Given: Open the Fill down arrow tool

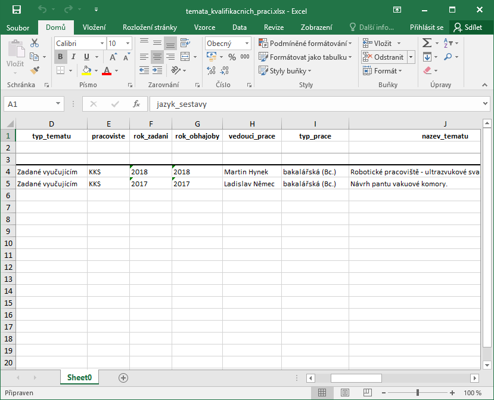Looking at the screenshot, I should click(x=427, y=57).
